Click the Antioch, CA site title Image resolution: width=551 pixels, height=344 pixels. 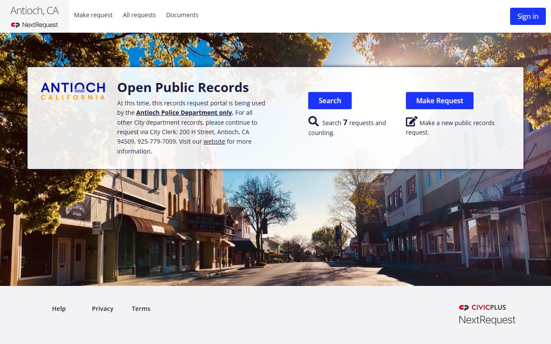tap(34, 11)
